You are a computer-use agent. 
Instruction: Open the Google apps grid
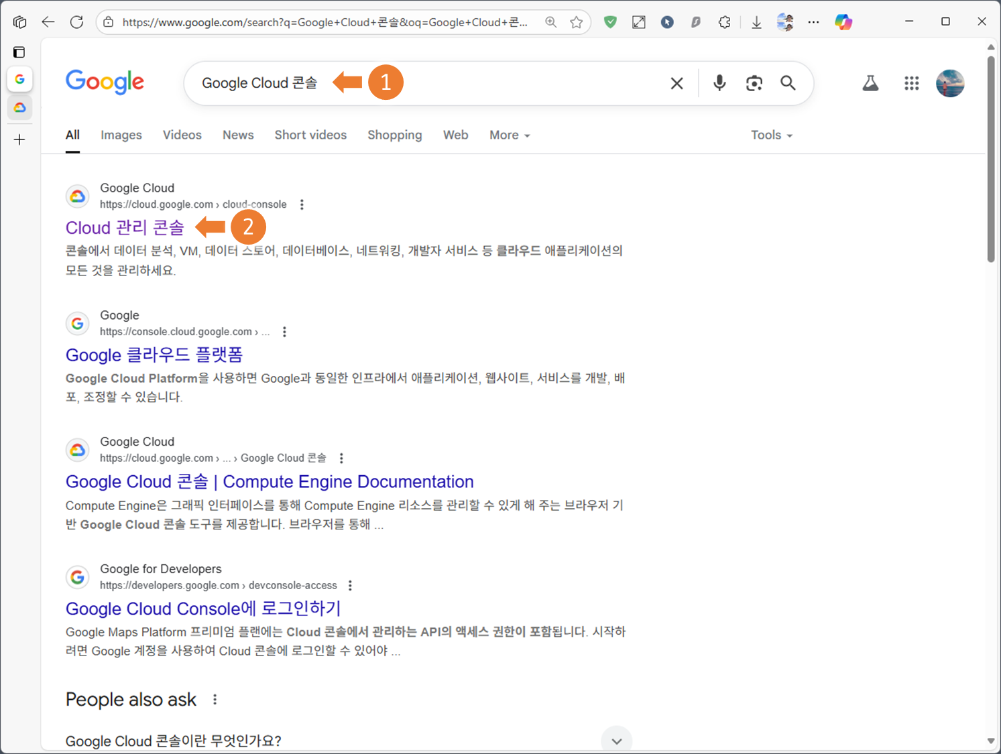pos(911,83)
